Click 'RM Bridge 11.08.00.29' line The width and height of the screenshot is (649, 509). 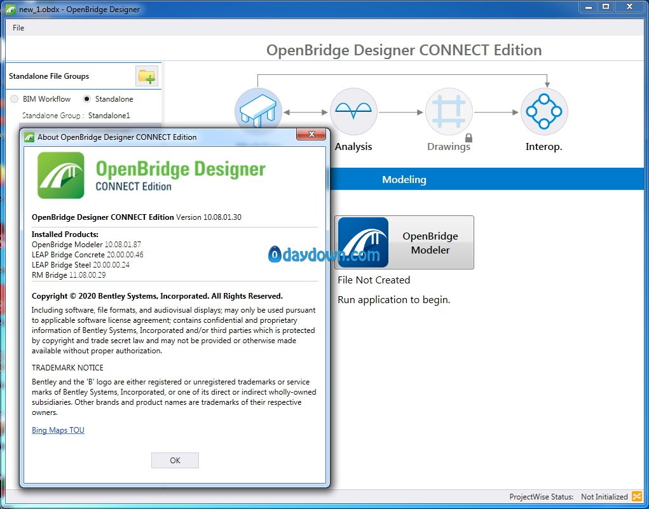click(69, 275)
